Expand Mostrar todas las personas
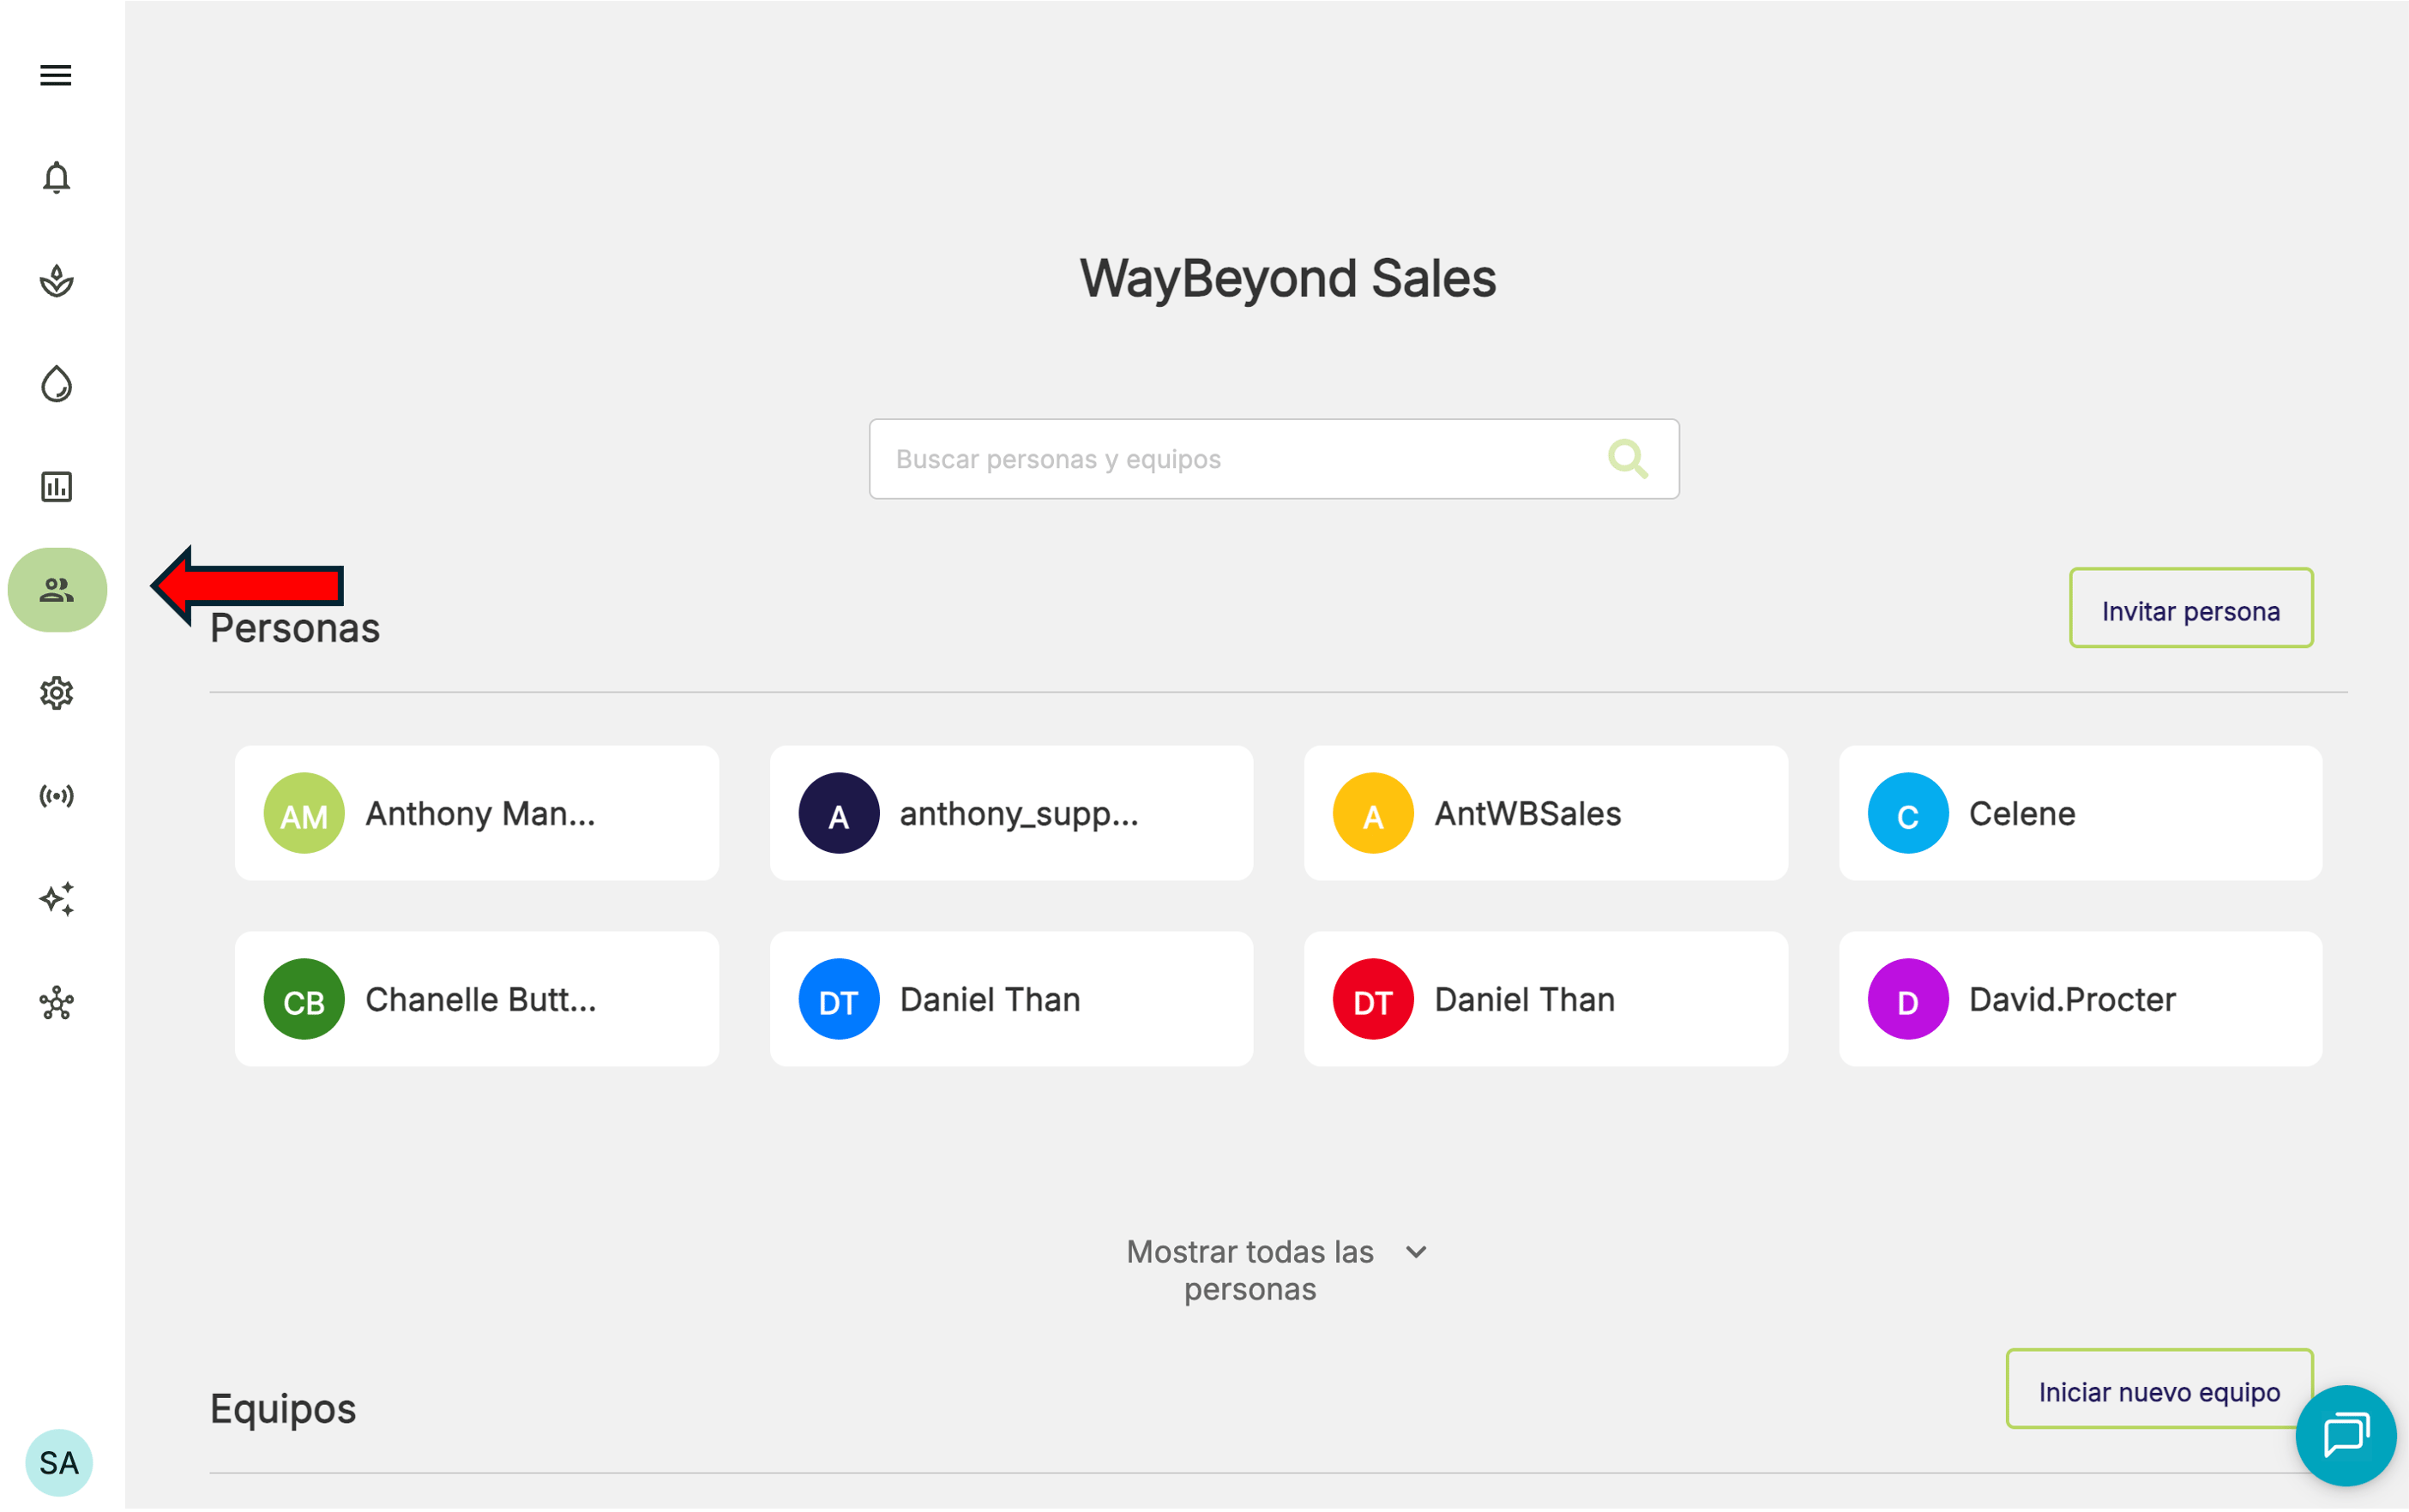The width and height of the screenshot is (2409, 1512). click(1276, 1270)
